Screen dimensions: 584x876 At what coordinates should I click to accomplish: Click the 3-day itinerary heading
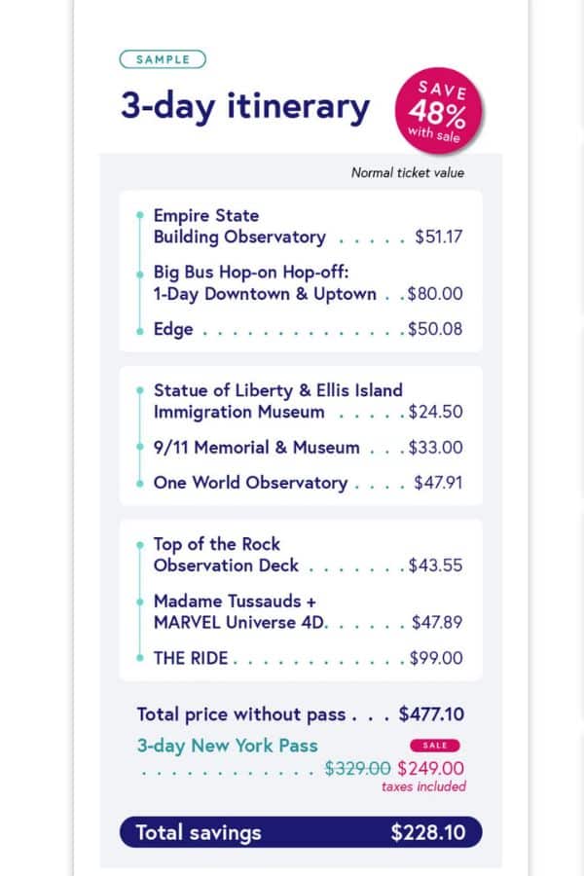point(245,106)
